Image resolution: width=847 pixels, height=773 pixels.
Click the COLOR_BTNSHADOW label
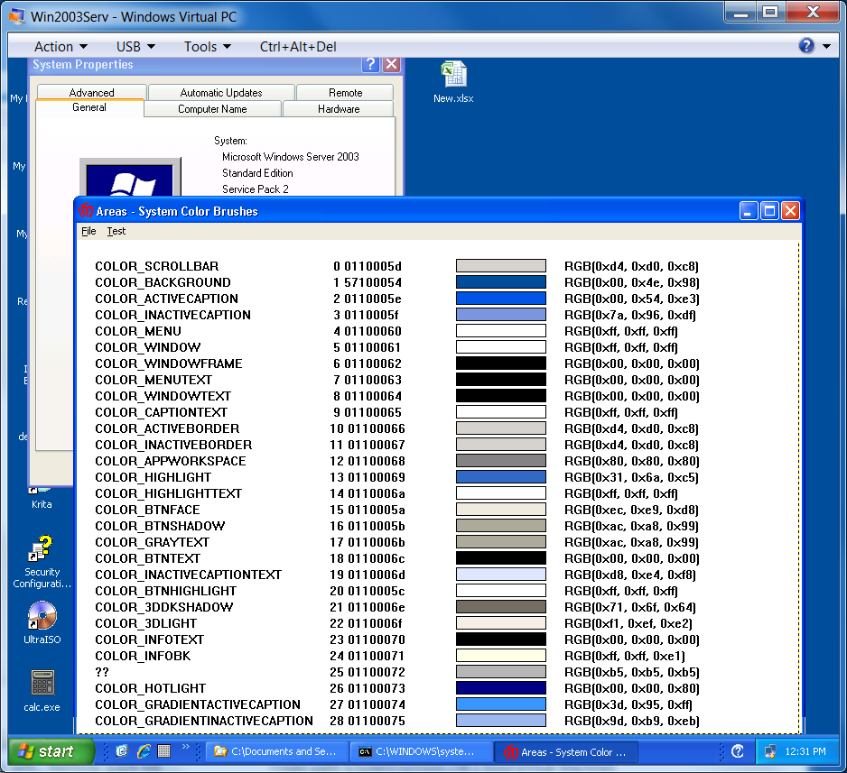[160, 526]
